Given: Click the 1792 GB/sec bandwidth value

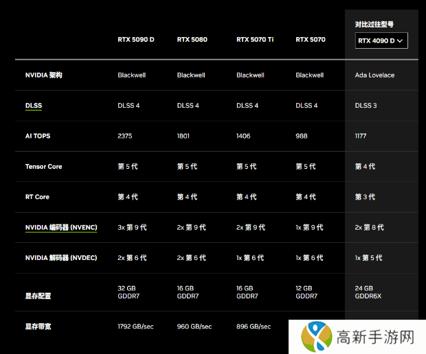Looking at the screenshot, I should [135, 327].
